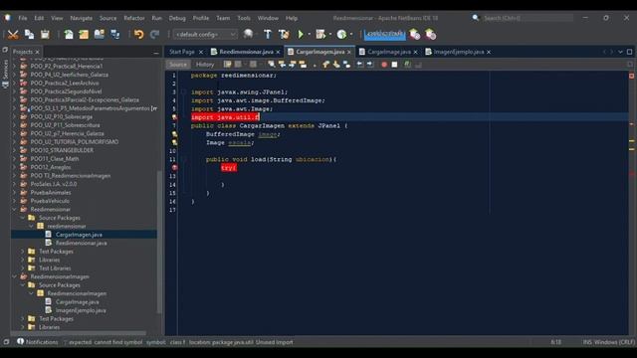Expand Test Packages under Reedimensionar

23,252
